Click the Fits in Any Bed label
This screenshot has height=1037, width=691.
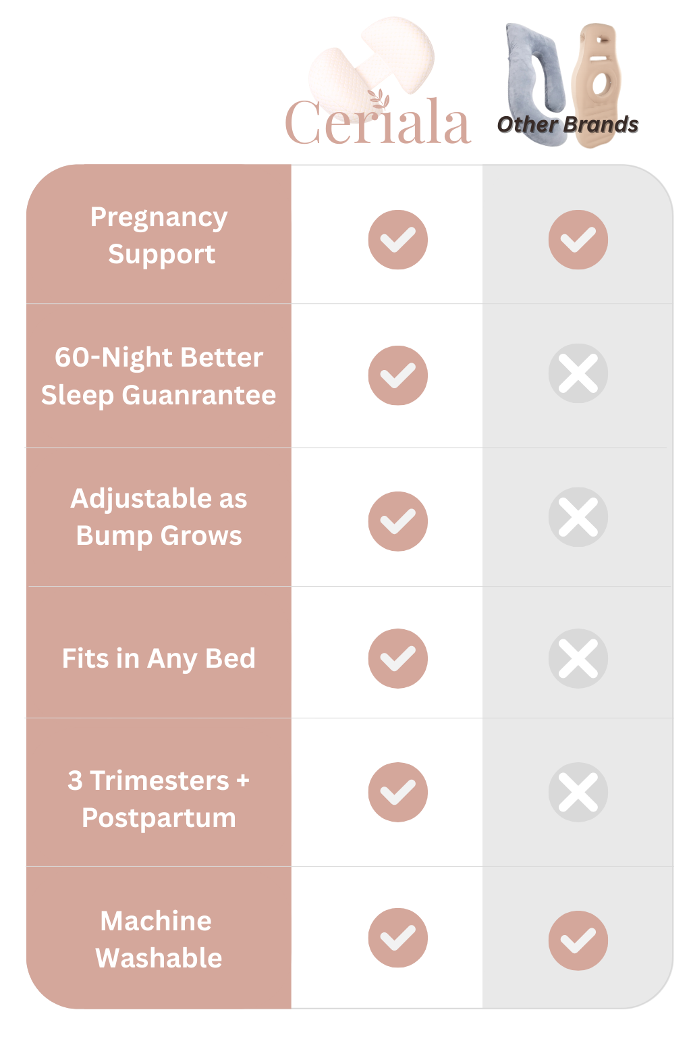point(159,658)
